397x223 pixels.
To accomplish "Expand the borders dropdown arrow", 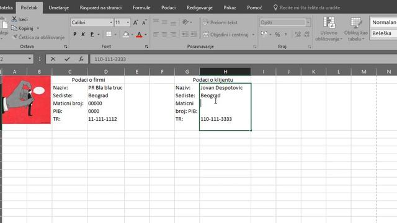I will [x=115, y=35].
